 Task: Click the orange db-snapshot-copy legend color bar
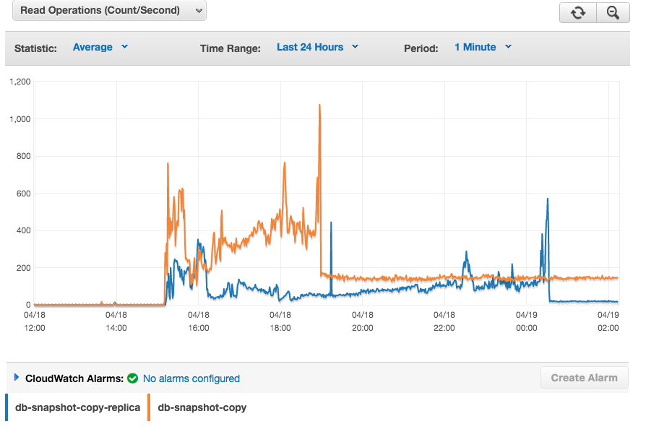click(149, 407)
